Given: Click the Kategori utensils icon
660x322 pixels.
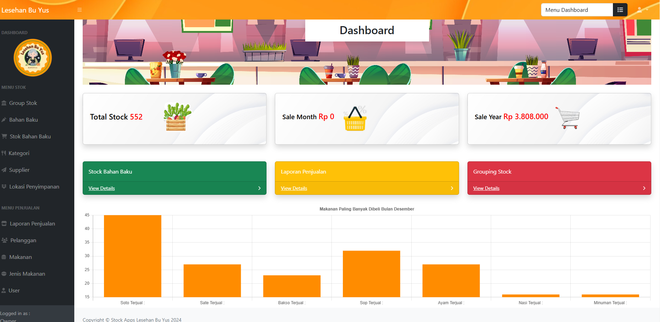Looking at the screenshot, I should 4,153.
